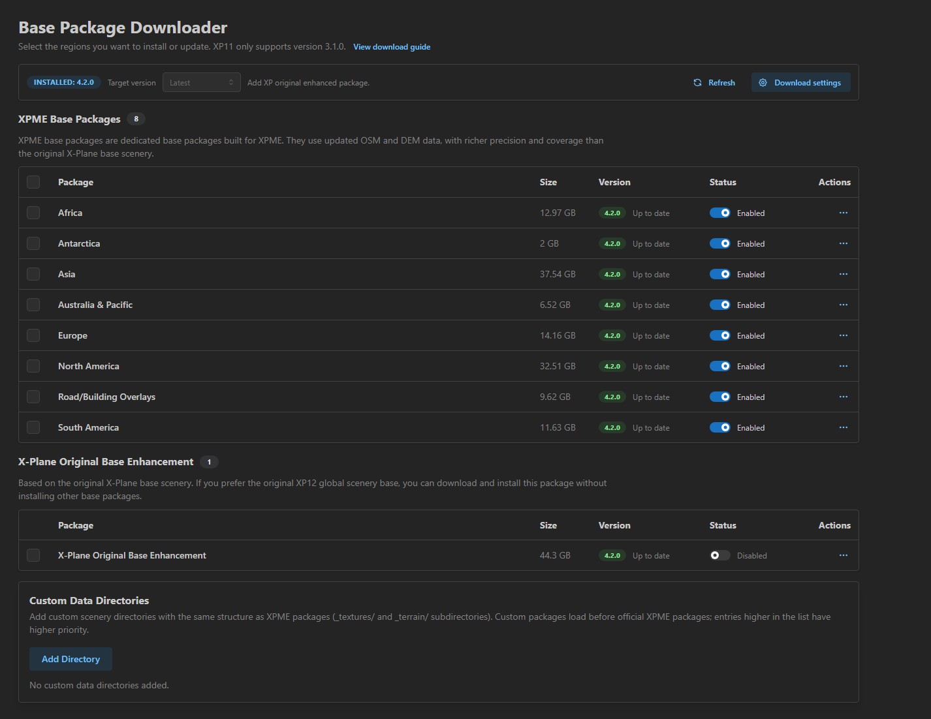This screenshot has height=719, width=931.
Task: Click the XPME table Size column header
Action: click(x=548, y=182)
